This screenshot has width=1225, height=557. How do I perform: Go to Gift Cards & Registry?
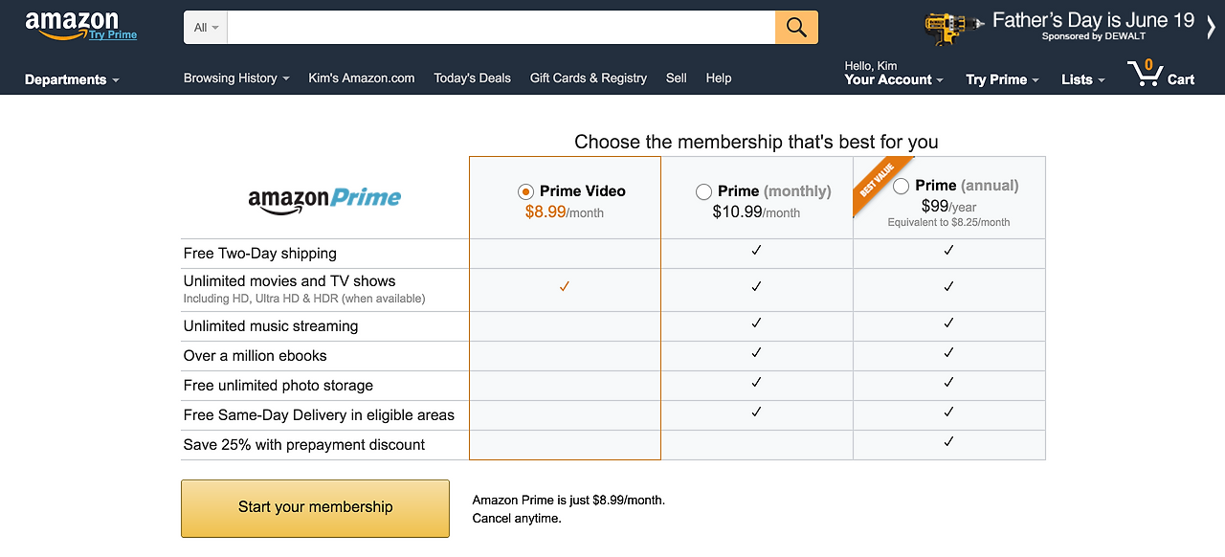[x=589, y=78]
